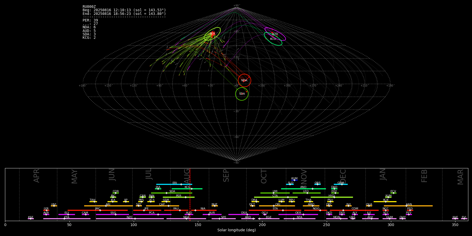Viewport: 472px width, 236px height.
Task: Click the STA red shower bar
Action: point(275,210)
